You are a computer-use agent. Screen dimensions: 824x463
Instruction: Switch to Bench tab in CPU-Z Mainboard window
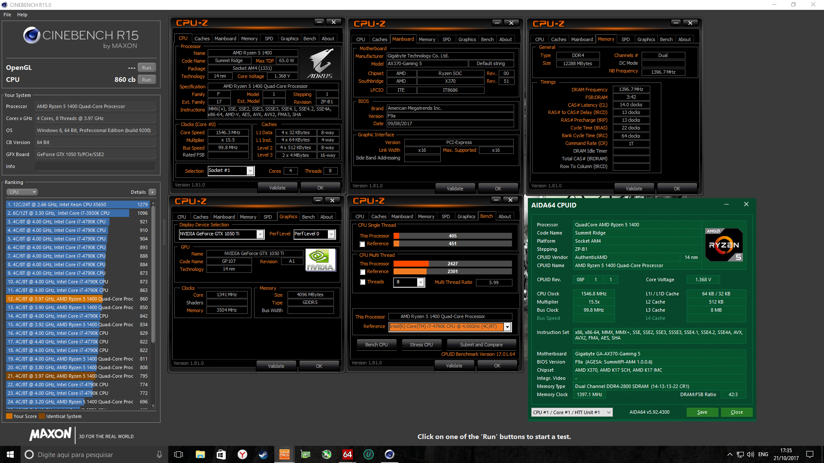tap(487, 39)
